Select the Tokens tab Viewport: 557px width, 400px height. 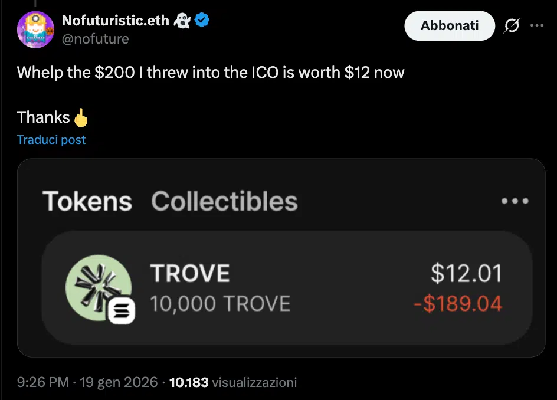click(87, 201)
